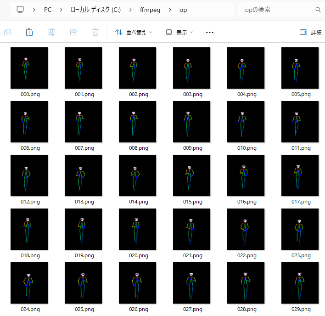Select the 015.png image file
The height and width of the screenshot is (316, 325).
192,175
